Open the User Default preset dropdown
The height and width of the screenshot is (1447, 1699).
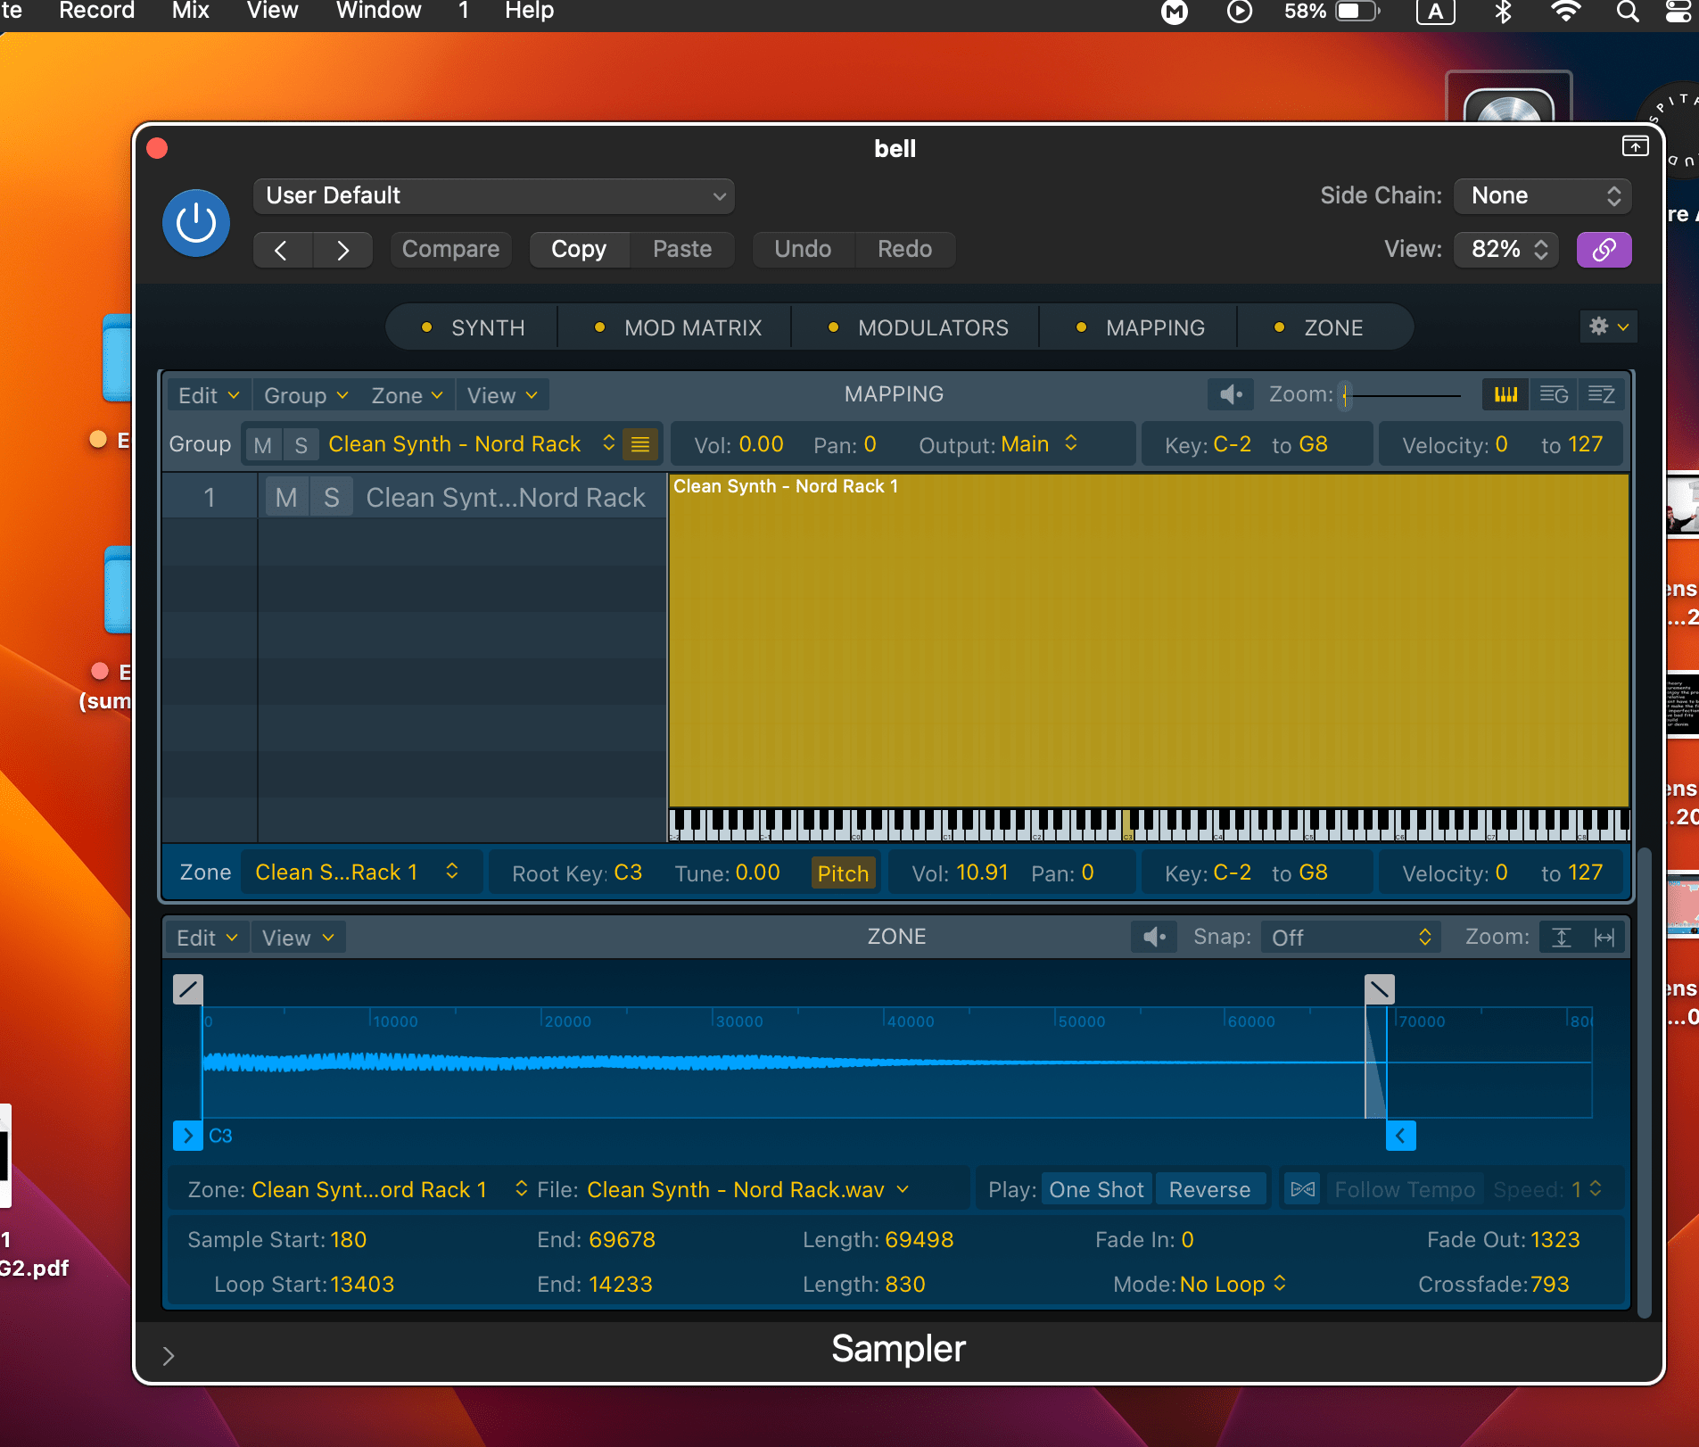click(x=493, y=196)
